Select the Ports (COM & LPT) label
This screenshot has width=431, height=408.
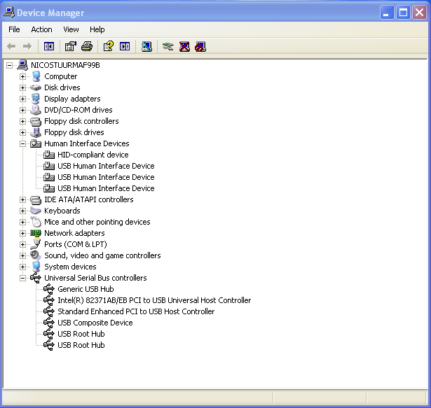pos(76,244)
